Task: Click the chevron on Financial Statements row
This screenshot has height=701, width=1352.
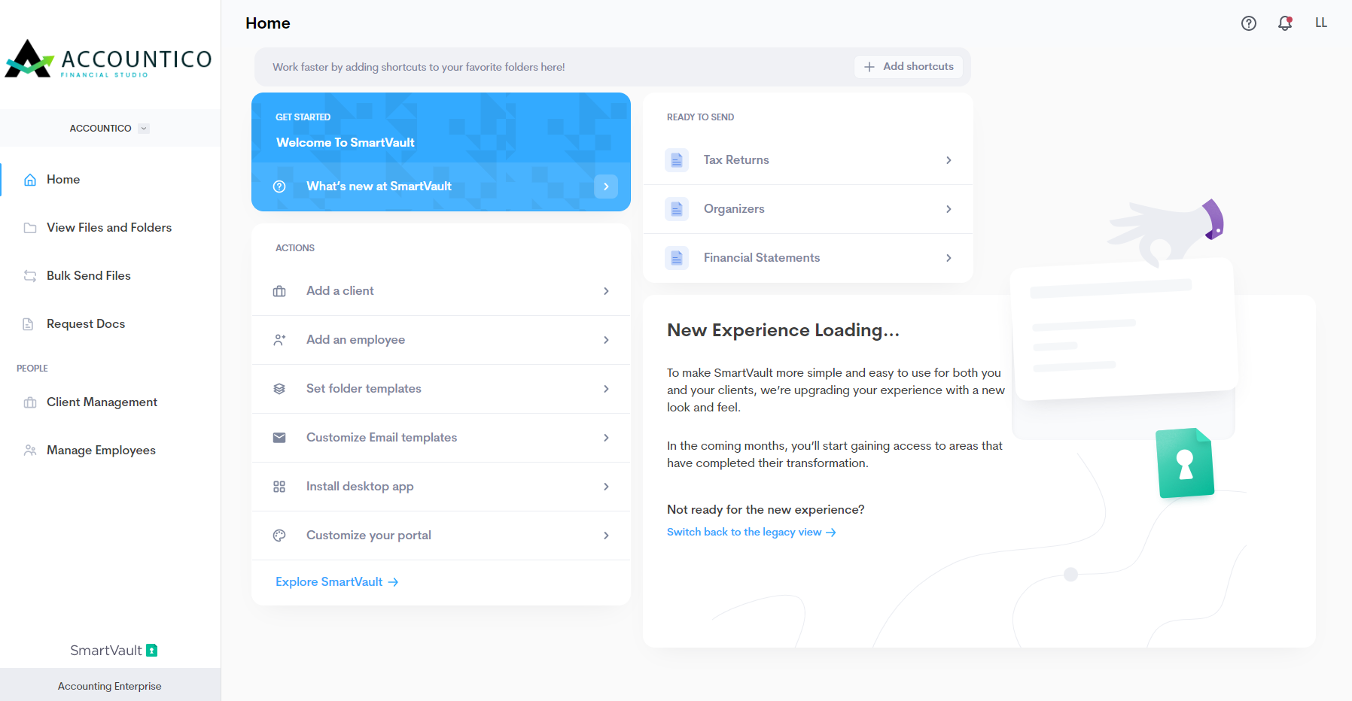Action: click(949, 258)
